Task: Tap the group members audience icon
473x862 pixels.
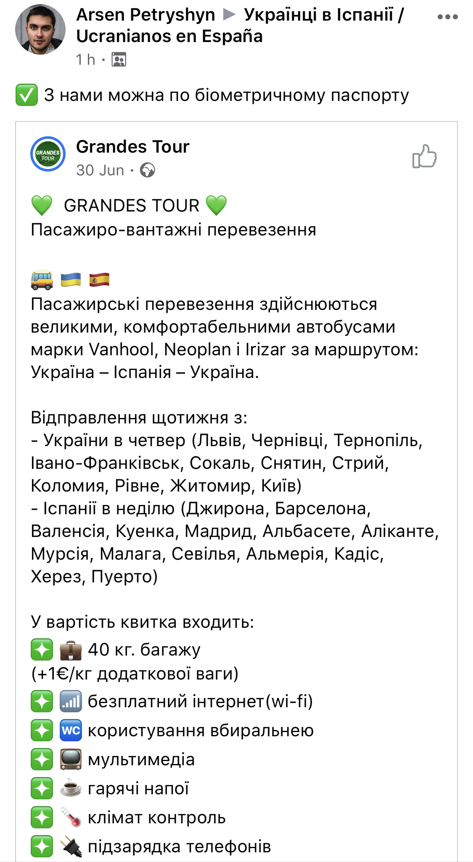Action: click(x=119, y=60)
